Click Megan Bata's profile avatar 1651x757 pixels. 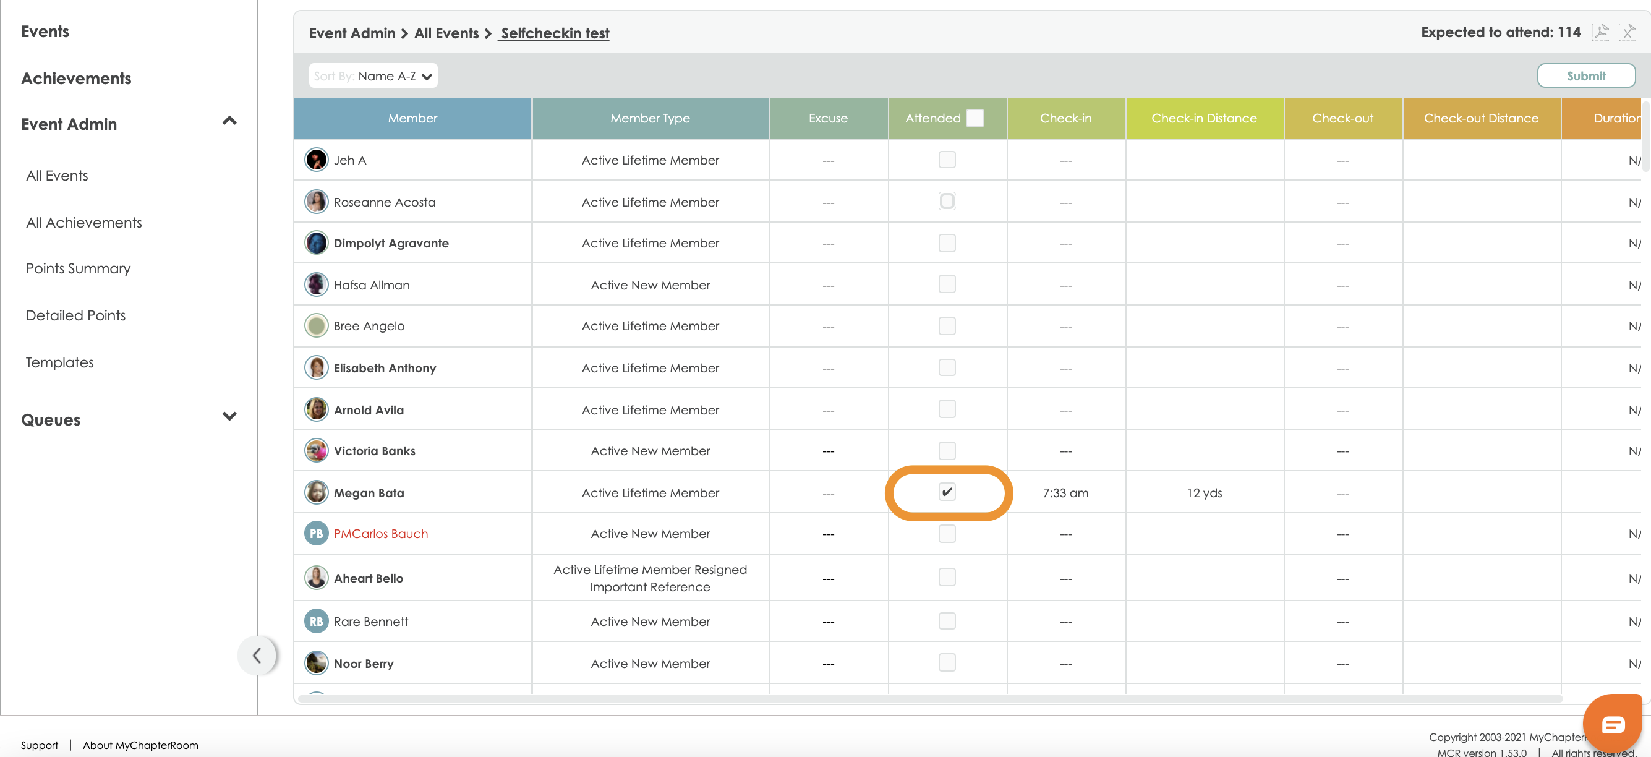tap(316, 492)
